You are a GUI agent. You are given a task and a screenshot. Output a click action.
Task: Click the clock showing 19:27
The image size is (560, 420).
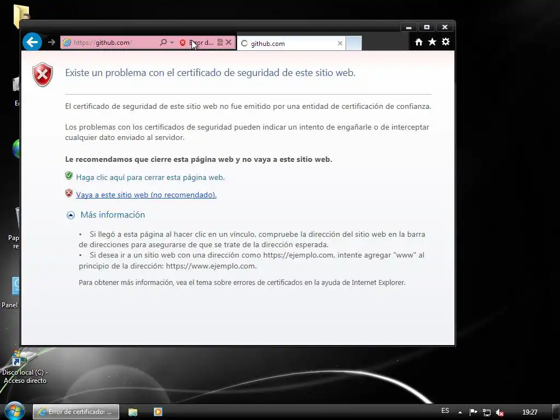[529, 412]
